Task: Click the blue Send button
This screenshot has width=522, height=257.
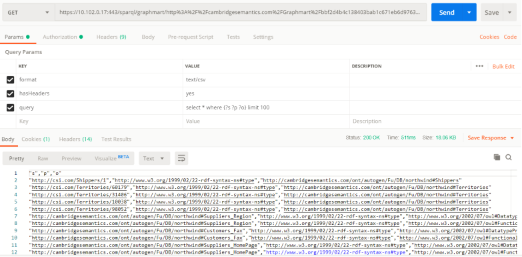Action: (447, 12)
